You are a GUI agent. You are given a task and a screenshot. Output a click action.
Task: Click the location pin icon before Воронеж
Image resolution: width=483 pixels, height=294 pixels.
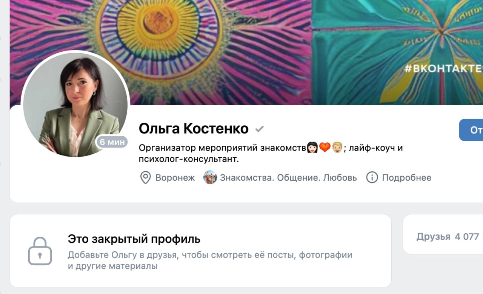click(145, 177)
